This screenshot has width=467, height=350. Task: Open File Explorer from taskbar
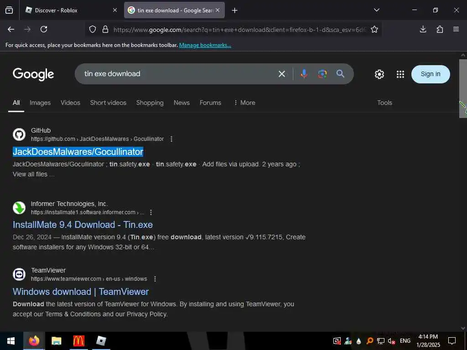[56, 341]
